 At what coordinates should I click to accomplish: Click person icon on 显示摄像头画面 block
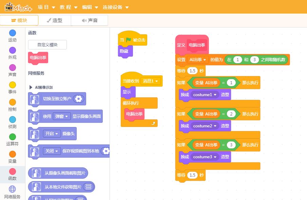[x=35, y=117]
